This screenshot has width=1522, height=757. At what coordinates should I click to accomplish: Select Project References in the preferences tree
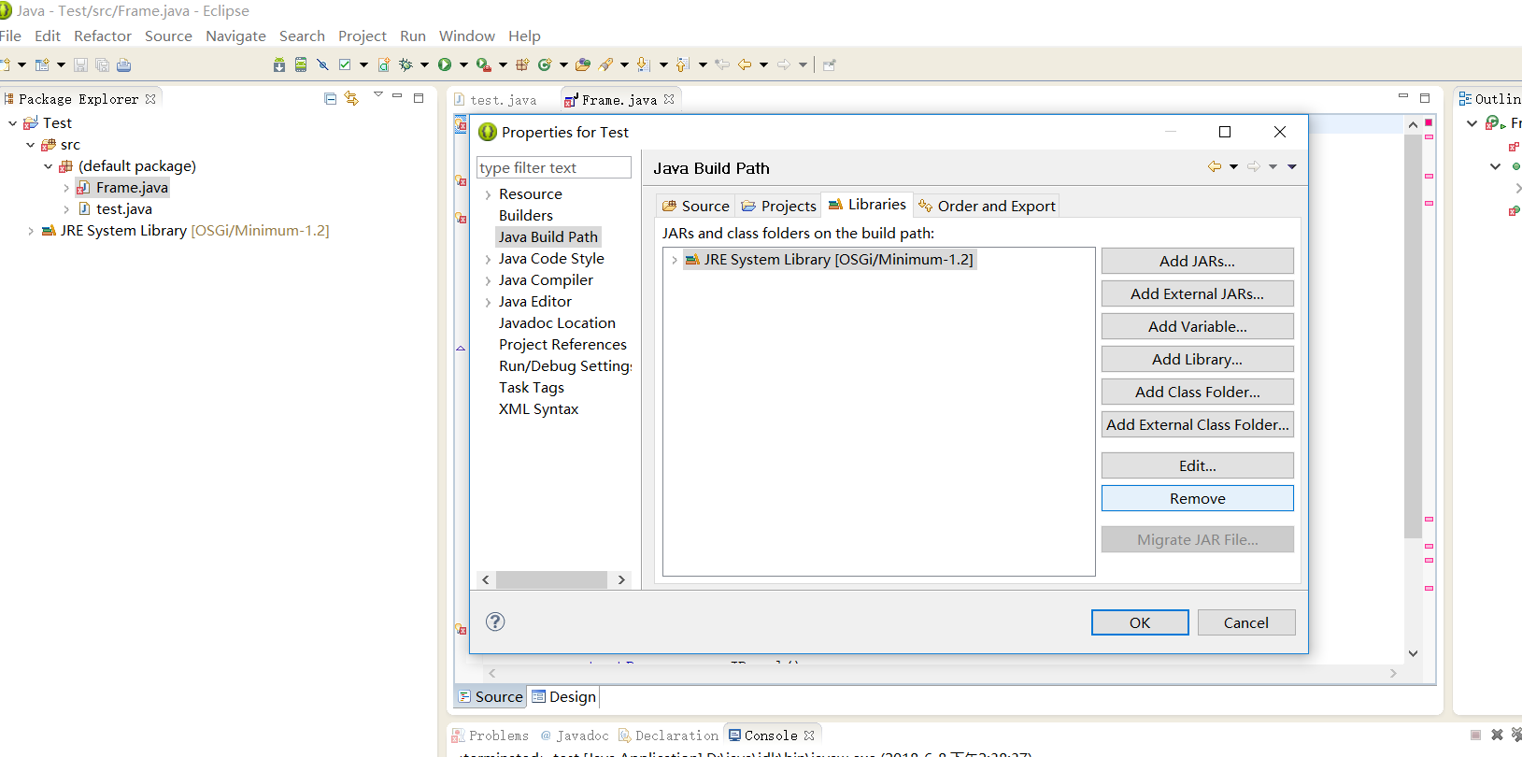pos(562,344)
